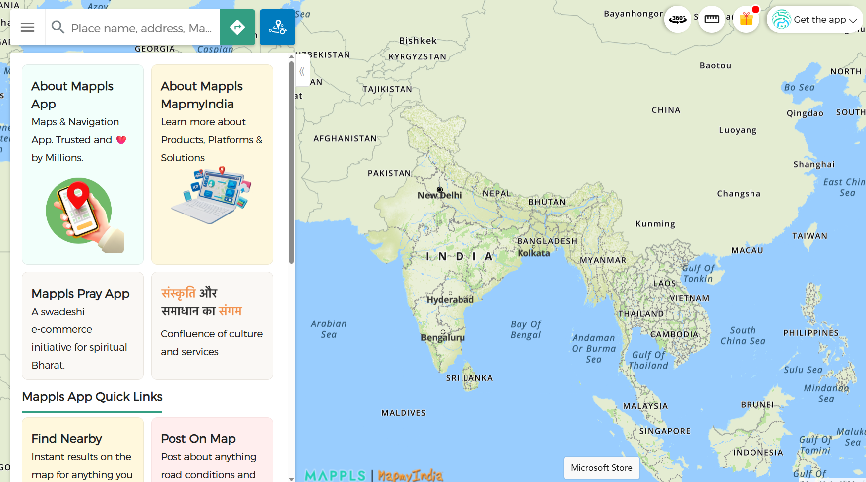Activate the 360° panoramic view tool
This screenshot has height=482, width=866.
[x=678, y=19]
